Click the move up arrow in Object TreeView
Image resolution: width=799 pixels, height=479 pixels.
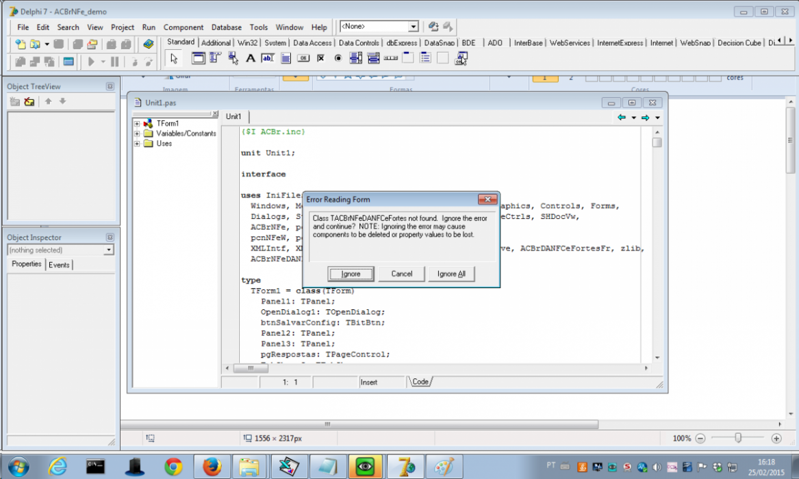(48, 101)
